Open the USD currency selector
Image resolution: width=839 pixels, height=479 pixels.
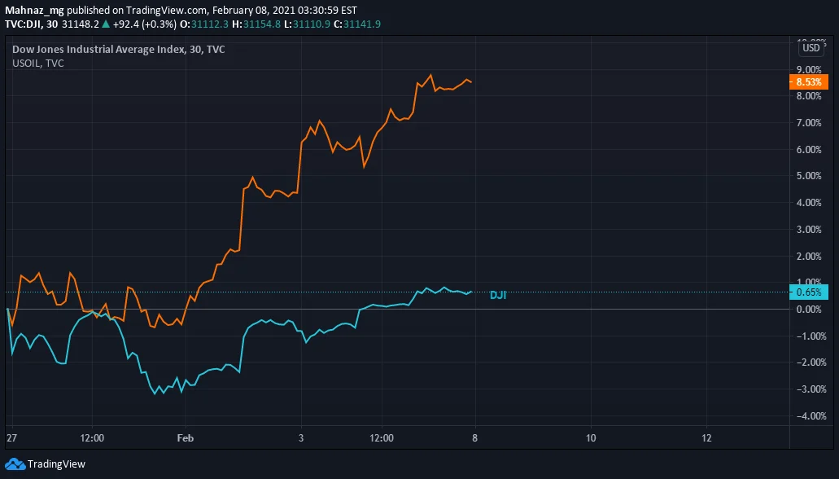tap(811, 48)
